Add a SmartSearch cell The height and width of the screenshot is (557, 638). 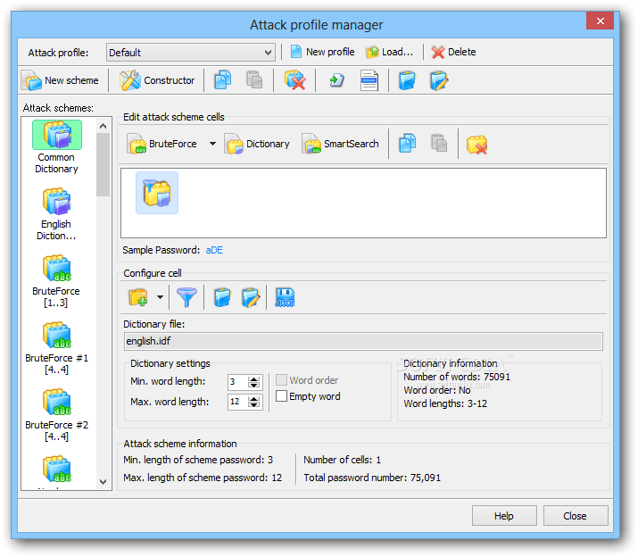click(340, 144)
